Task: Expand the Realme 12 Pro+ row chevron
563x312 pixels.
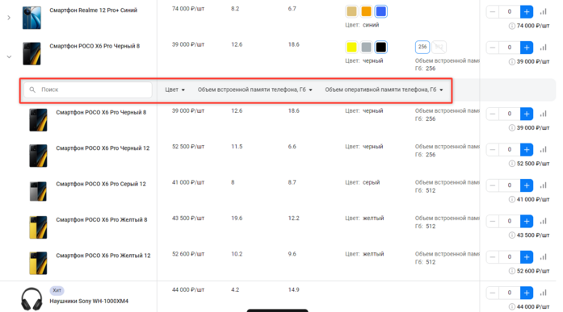Action: pos(9,18)
